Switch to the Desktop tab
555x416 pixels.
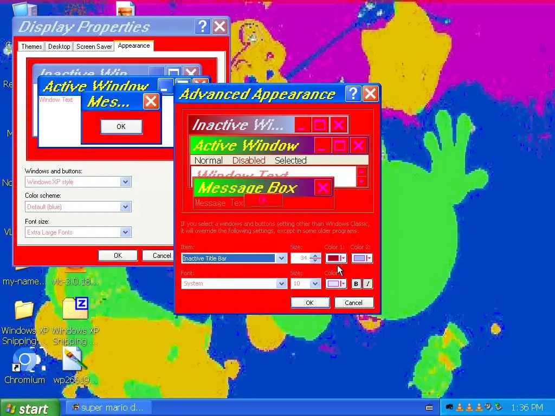coord(59,47)
